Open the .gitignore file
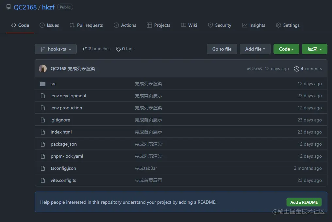The image size is (332, 222). tap(60, 120)
